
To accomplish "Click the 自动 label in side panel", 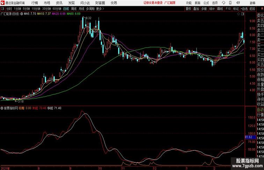I will coord(260,110).
